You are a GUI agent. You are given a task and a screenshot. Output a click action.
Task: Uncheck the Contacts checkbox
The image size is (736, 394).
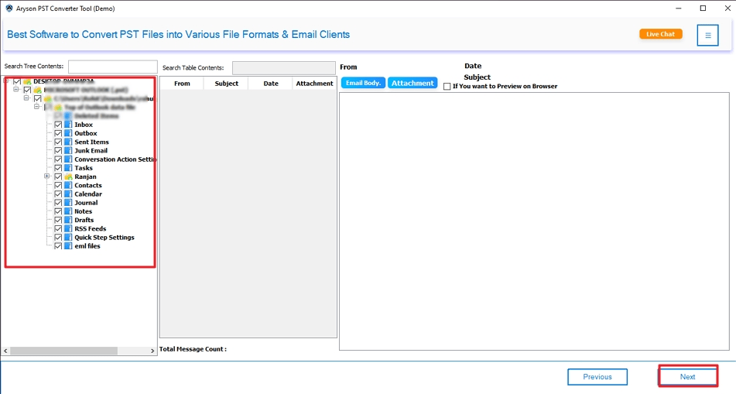point(58,186)
